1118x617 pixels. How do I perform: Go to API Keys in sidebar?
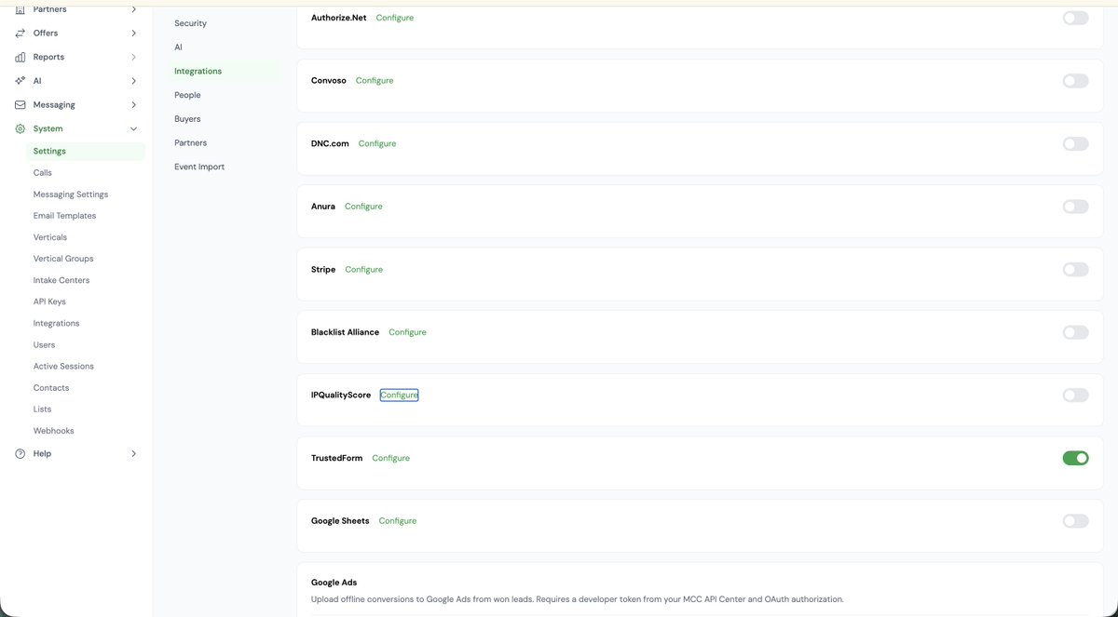click(x=49, y=302)
